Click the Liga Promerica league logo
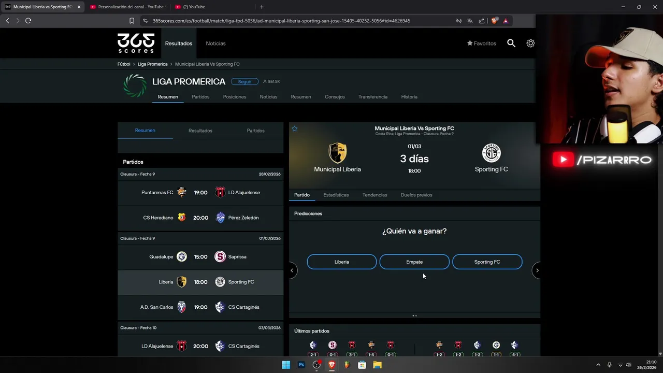The height and width of the screenshot is (373, 663). [135, 85]
